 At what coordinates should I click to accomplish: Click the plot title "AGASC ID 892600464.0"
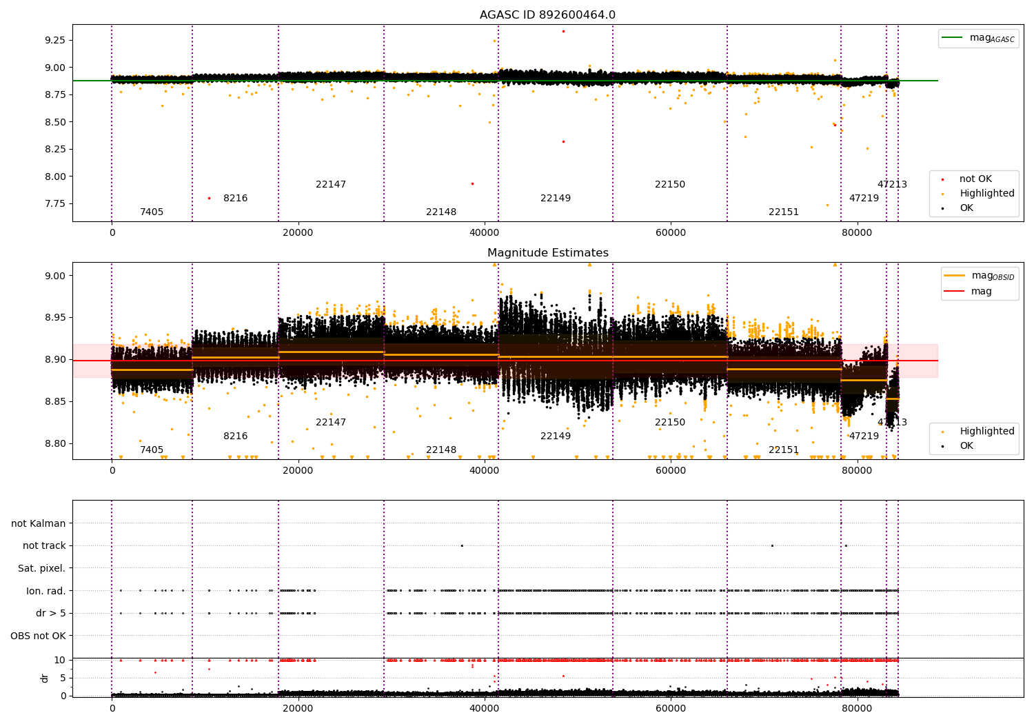click(x=547, y=15)
